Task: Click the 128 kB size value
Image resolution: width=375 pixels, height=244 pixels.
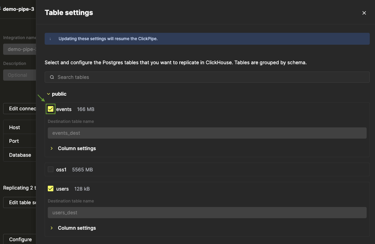Action: (x=82, y=189)
